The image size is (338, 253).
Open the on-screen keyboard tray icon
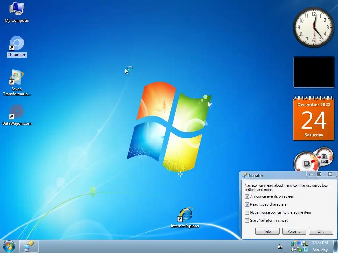pos(280,246)
